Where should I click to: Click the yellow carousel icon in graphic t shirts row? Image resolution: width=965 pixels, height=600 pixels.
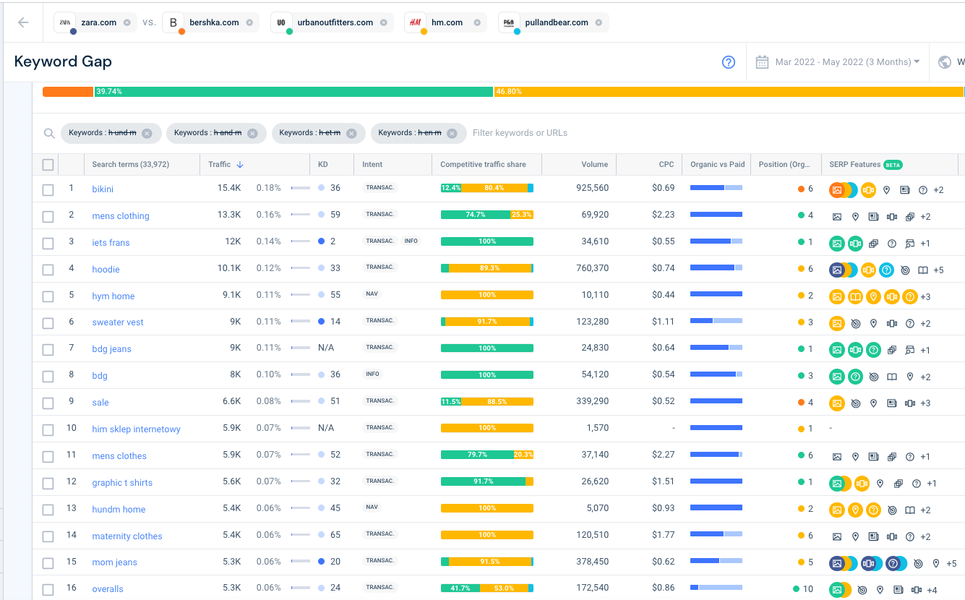click(x=862, y=484)
